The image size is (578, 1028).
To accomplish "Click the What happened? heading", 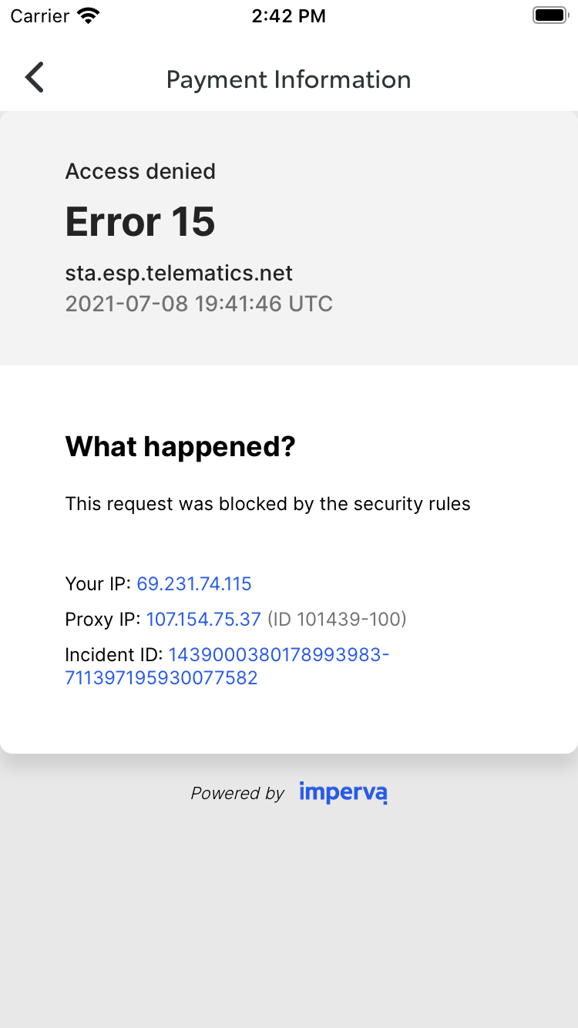I will click(180, 447).
